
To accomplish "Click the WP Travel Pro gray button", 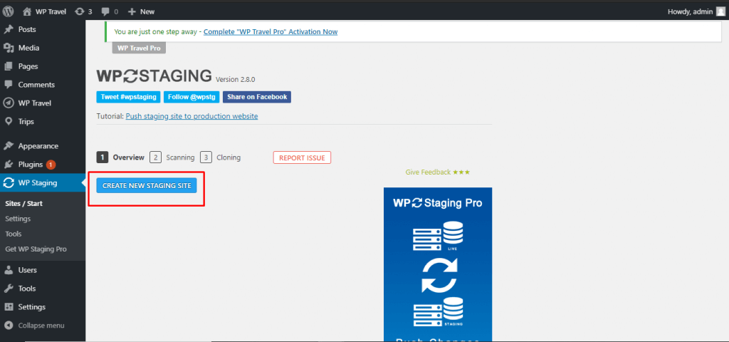I will click(139, 48).
